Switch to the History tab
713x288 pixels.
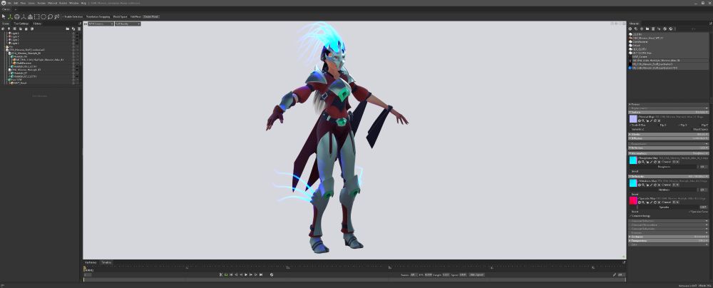37,24
